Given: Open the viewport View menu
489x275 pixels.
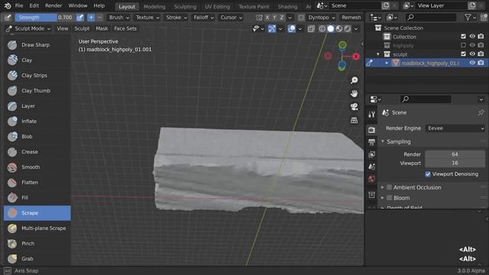Looking at the screenshot, I should [x=63, y=29].
